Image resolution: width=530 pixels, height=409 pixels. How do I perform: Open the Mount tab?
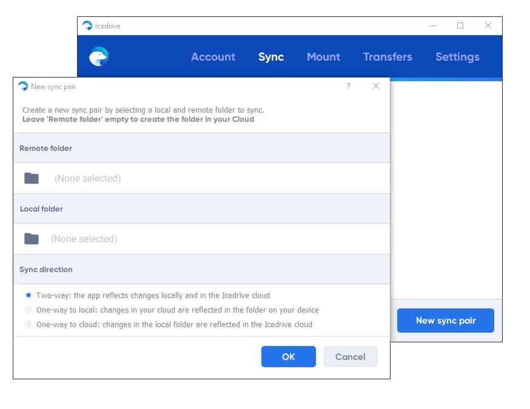tap(323, 57)
